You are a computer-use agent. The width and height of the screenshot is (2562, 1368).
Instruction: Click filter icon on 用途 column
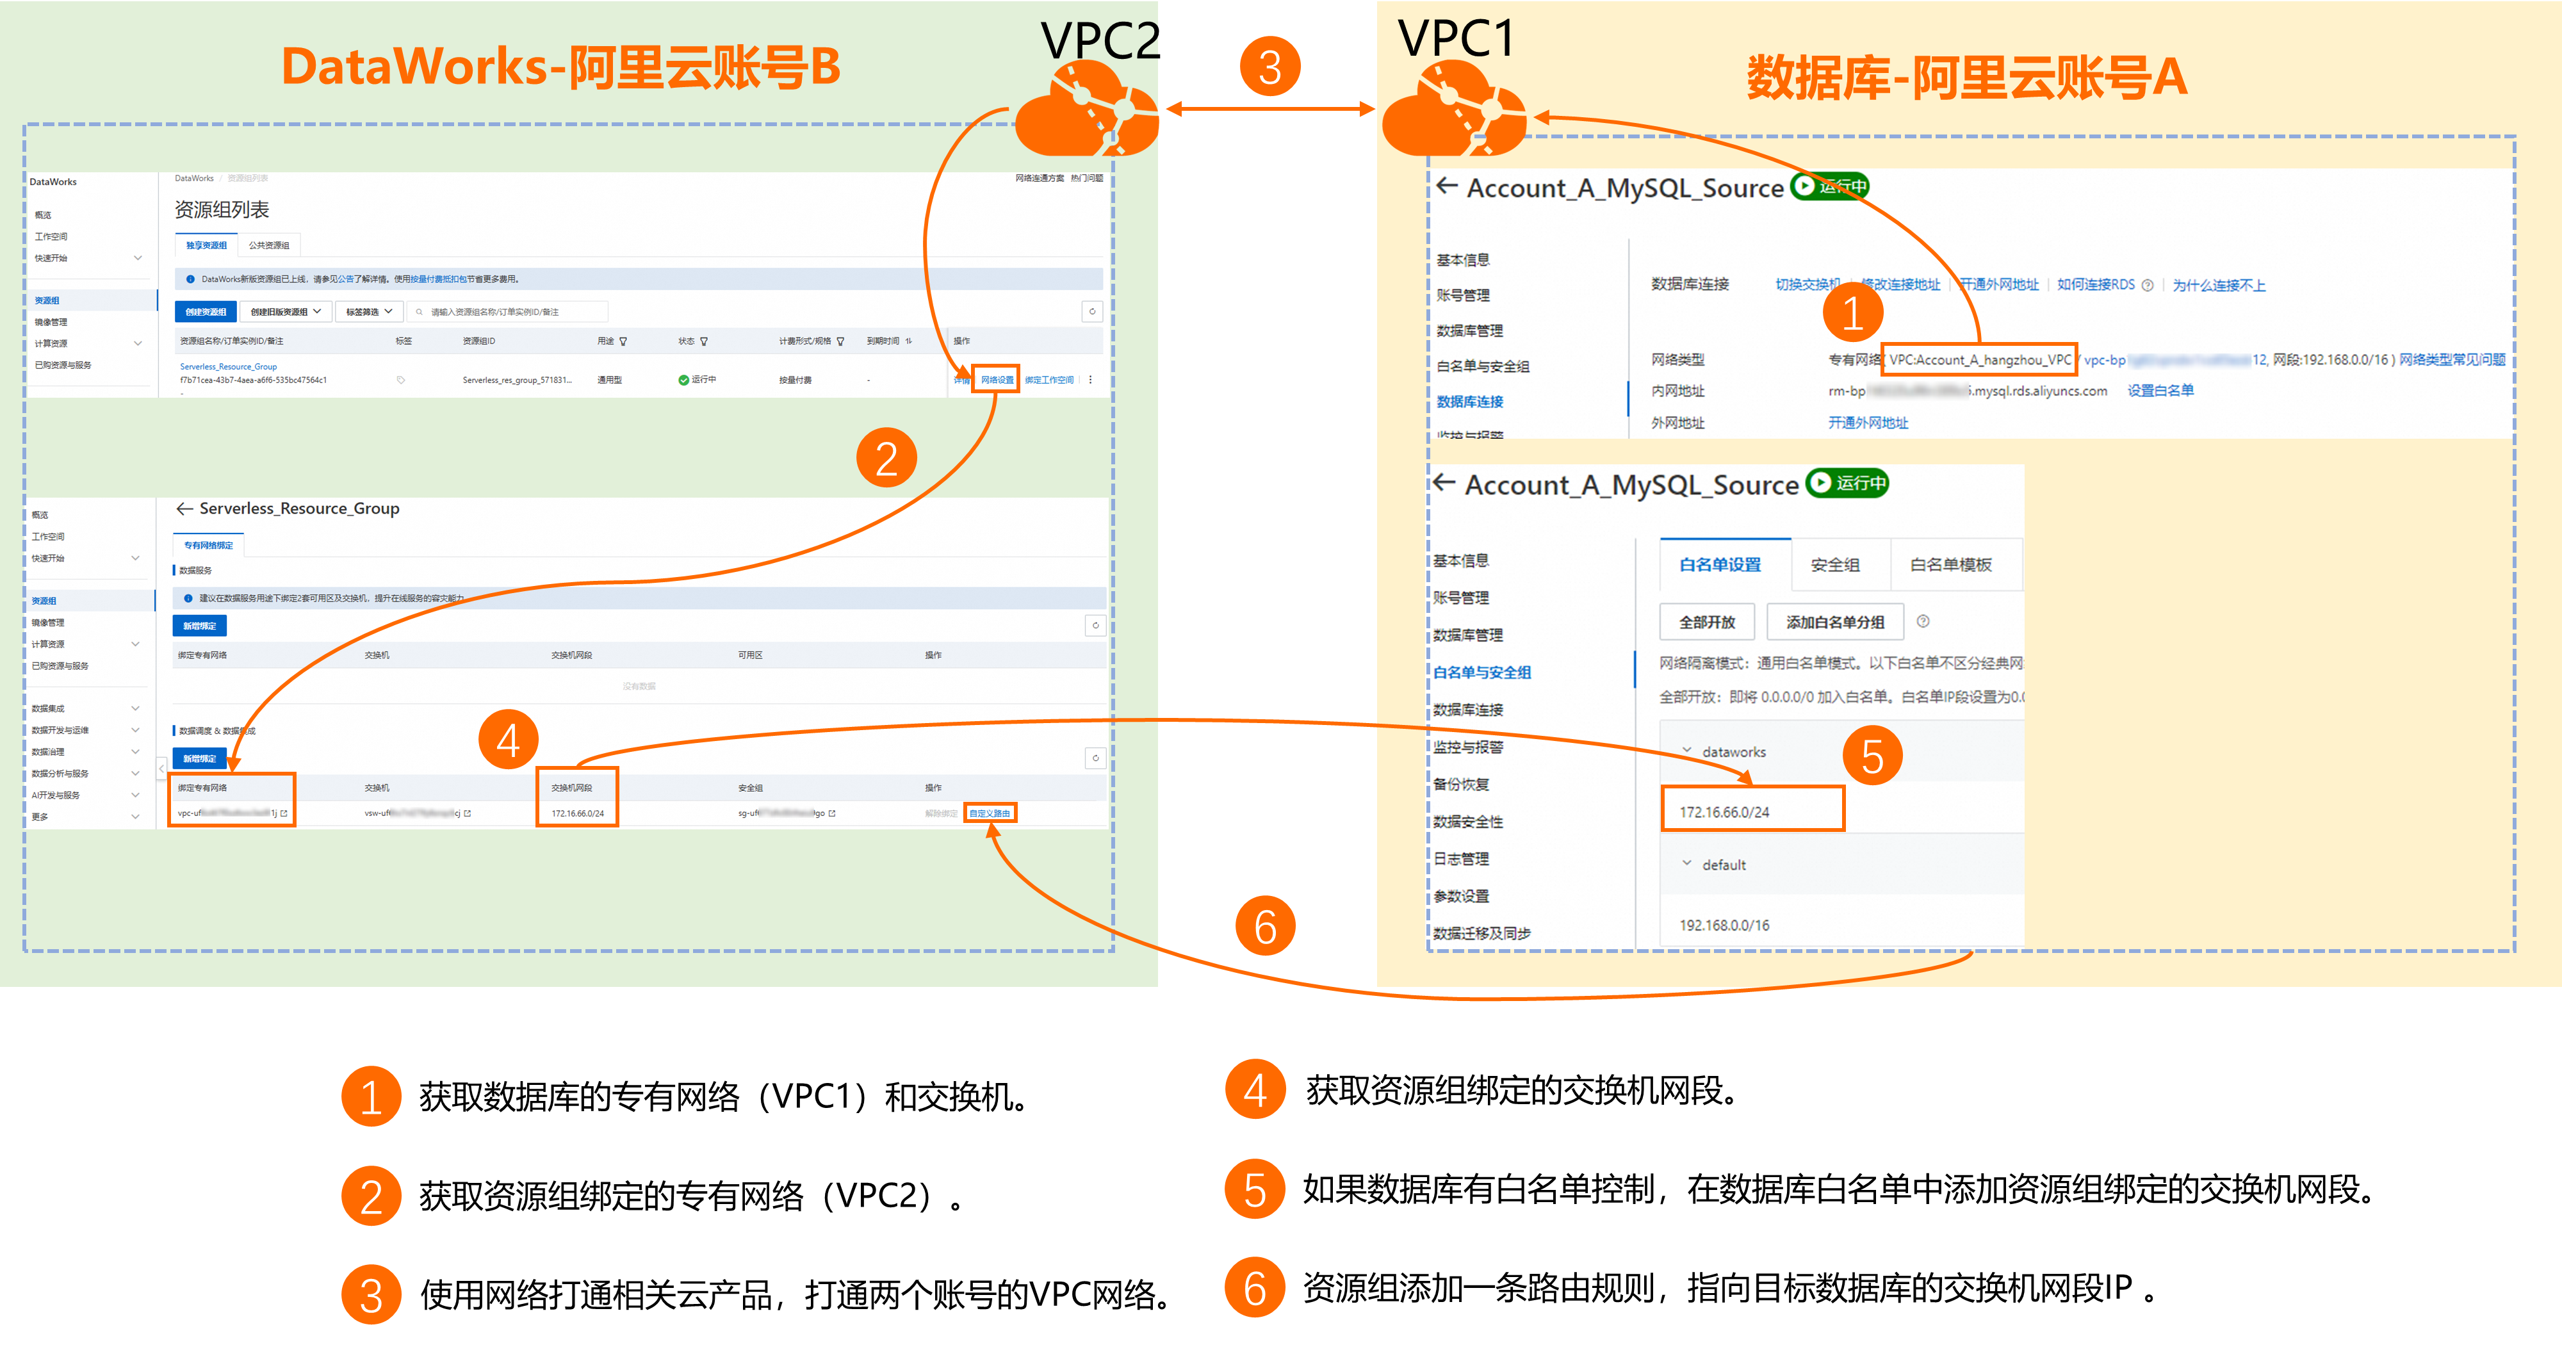click(x=624, y=341)
